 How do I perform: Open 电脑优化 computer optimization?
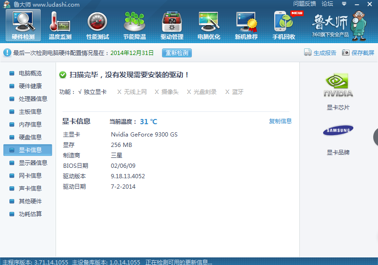pos(209,25)
